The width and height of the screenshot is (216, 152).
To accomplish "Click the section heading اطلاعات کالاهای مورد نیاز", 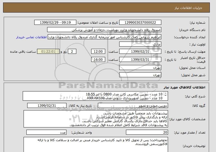I will coord(185,87).
